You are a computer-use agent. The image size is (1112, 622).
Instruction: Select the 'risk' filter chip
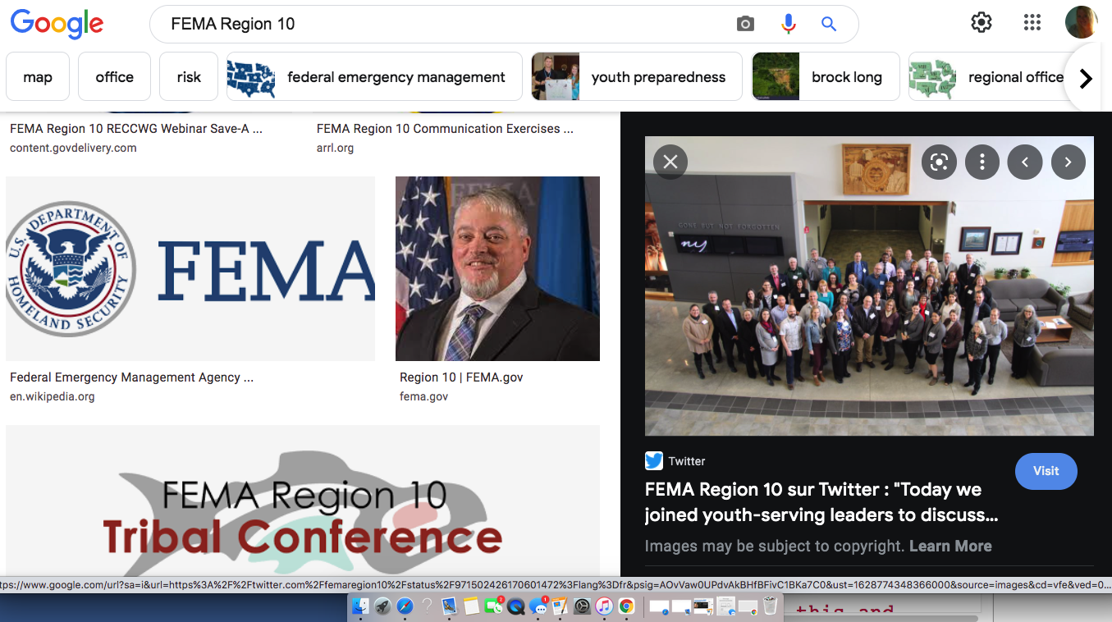coord(189,77)
